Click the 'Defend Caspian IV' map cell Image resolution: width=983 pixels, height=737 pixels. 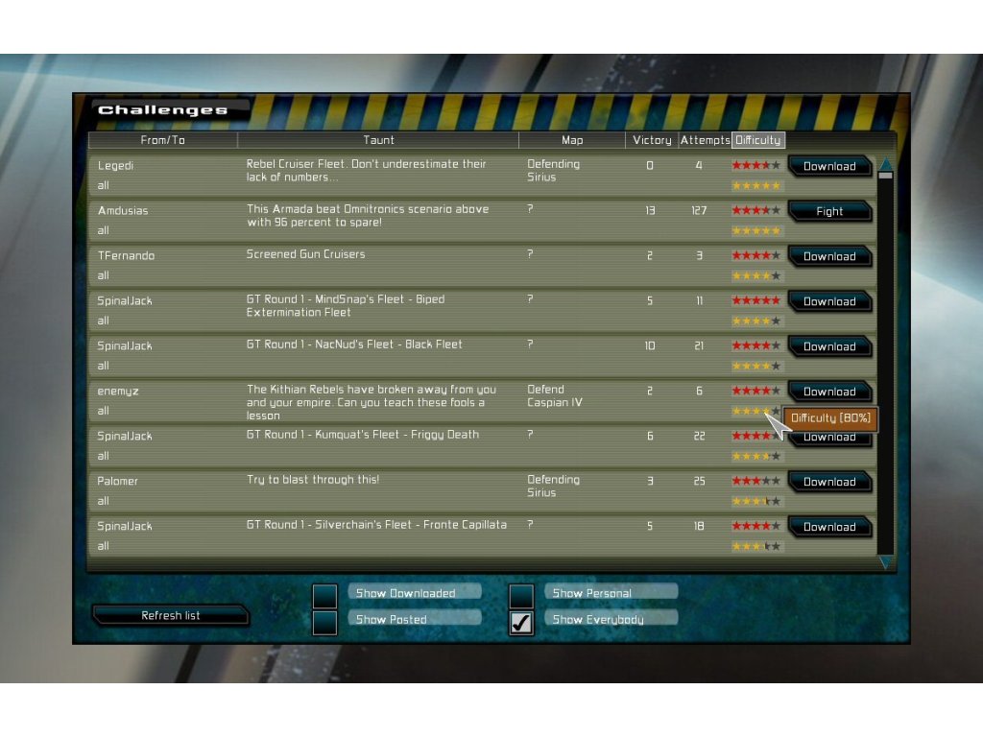[x=555, y=396]
